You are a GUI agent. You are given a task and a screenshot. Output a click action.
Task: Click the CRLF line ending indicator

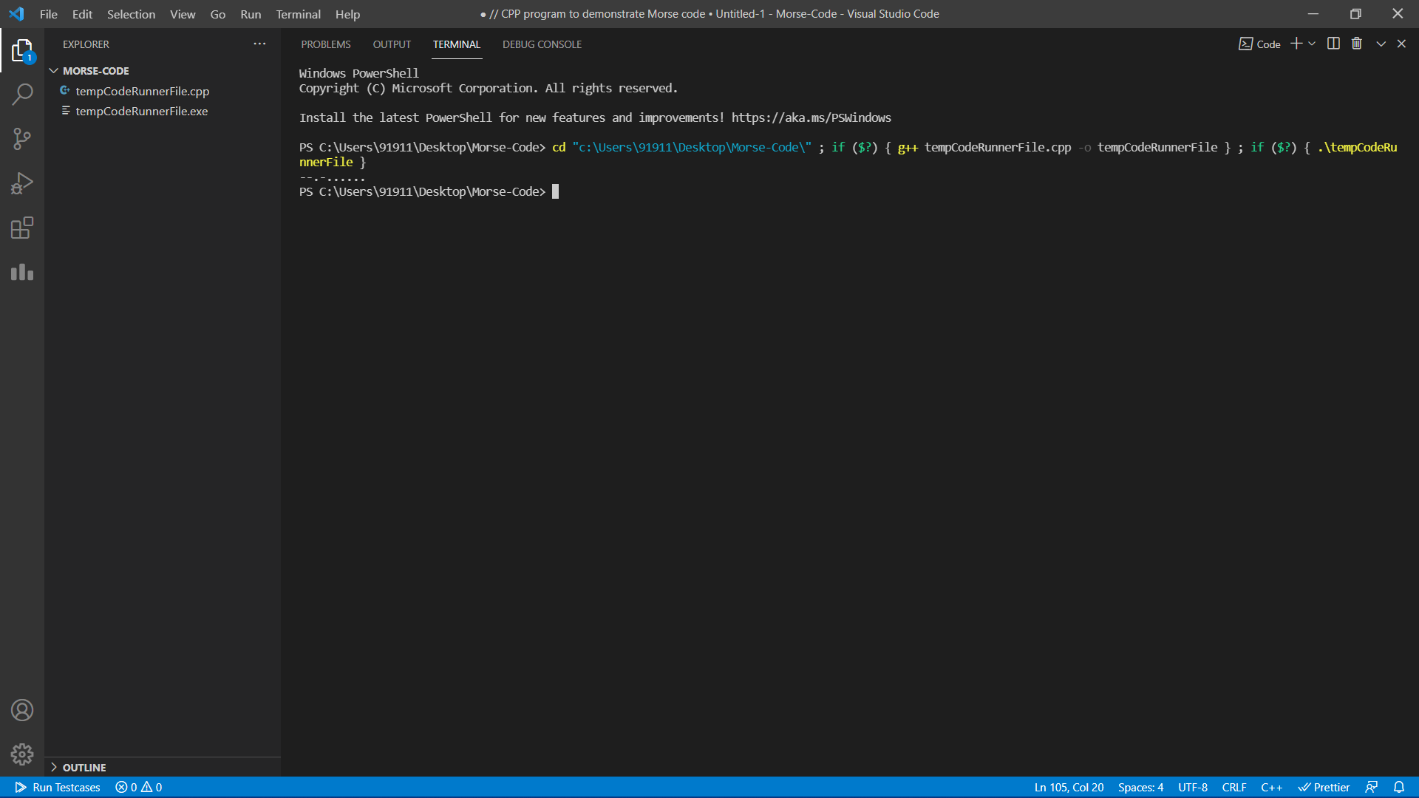point(1234,787)
